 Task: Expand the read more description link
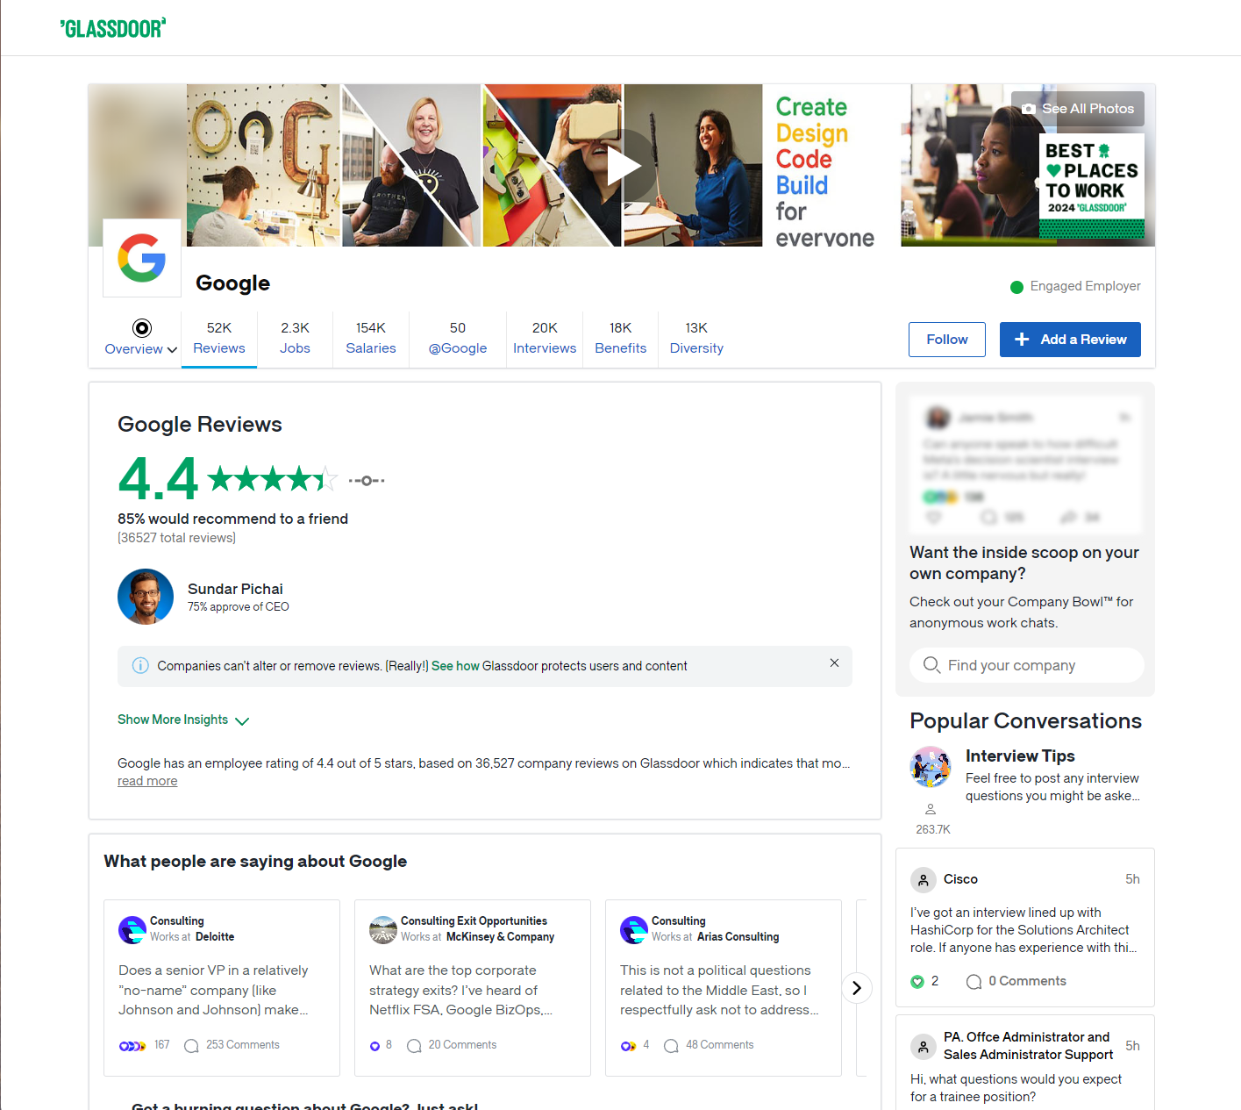tap(147, 781)
